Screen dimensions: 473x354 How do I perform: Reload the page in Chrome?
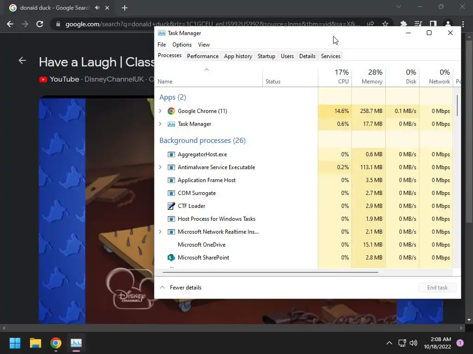[x=40, y=24]
